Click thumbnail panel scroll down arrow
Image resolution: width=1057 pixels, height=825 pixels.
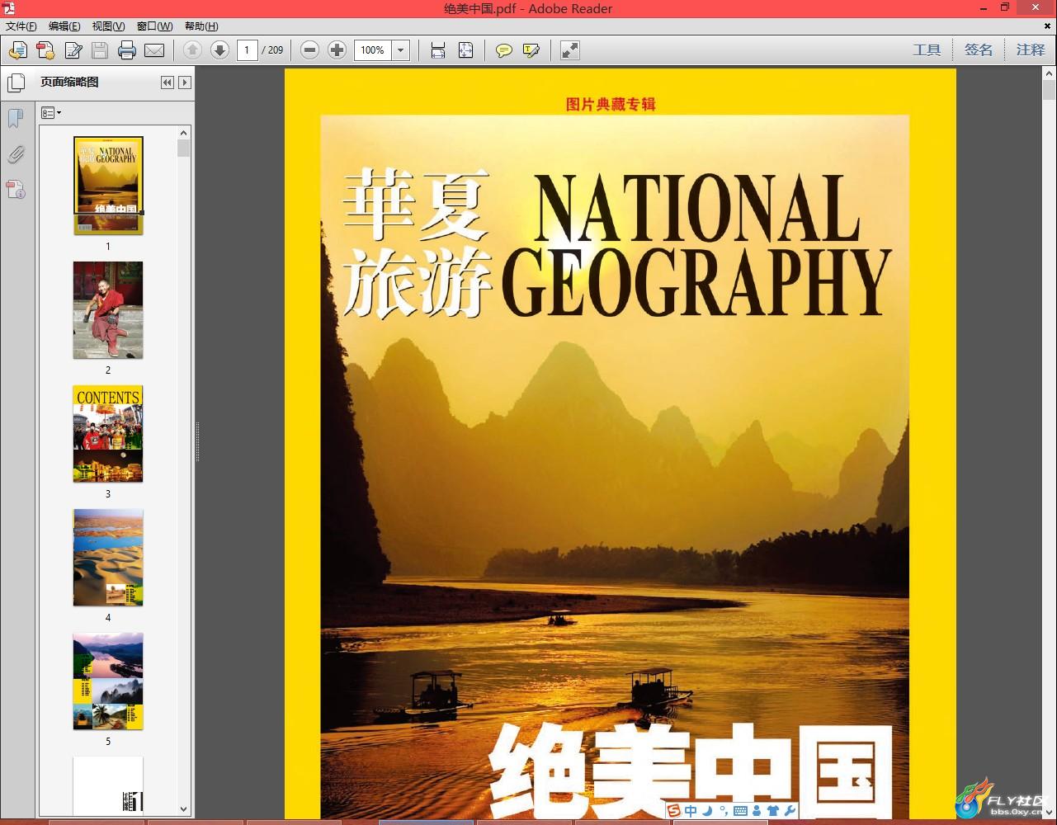(184, 809)
